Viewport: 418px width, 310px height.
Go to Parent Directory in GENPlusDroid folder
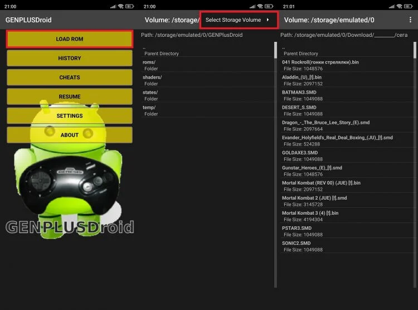(x=207, y=51)
